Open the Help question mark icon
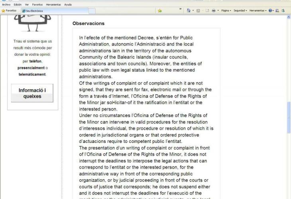Viewport: 291px width, 199px height. point(271,11)
